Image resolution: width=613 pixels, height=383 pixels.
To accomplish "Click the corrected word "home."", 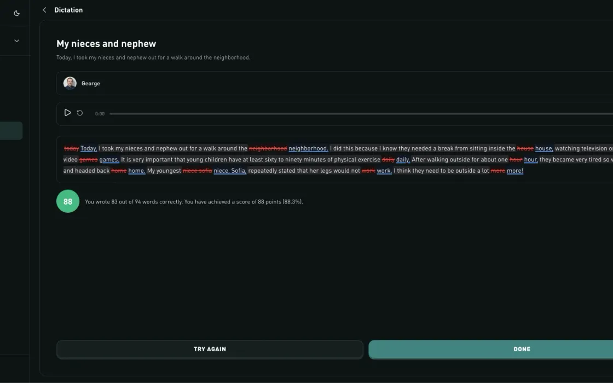I will [137, 171].
